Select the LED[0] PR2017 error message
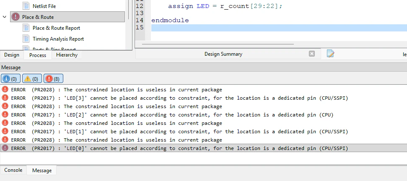The height and width of the screenshot is (181, 407). (x=204, y=148)
